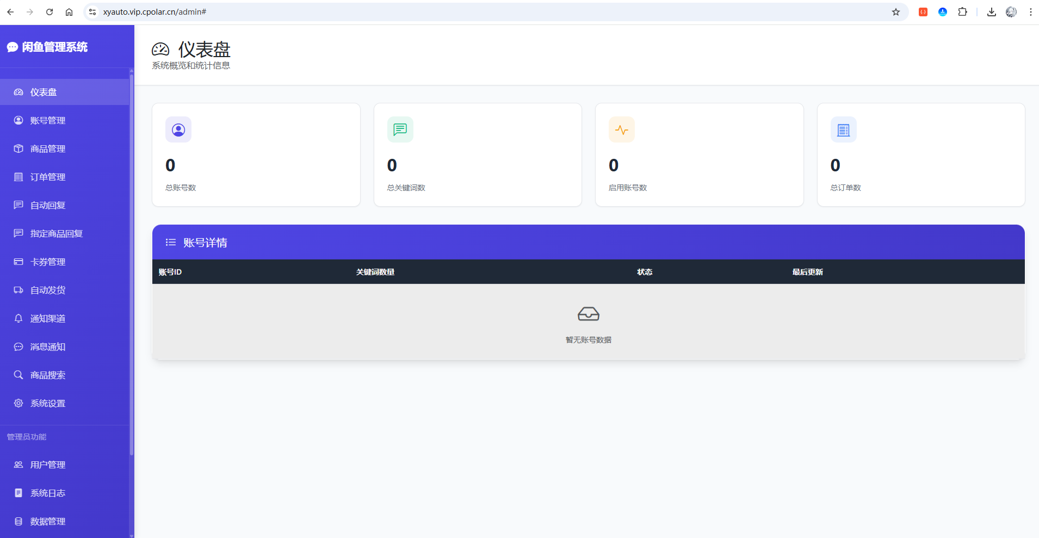Click the 关键词数量 column header

tap(375, 272)
